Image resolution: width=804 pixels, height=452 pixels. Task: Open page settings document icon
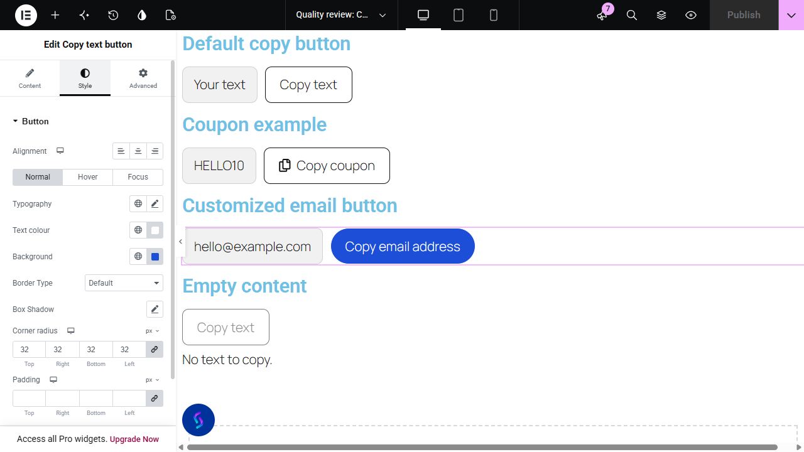(170, 15)
